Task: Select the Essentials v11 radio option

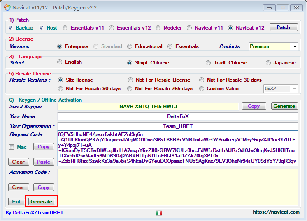Action: pyautogui.click(x=65, y=28)
